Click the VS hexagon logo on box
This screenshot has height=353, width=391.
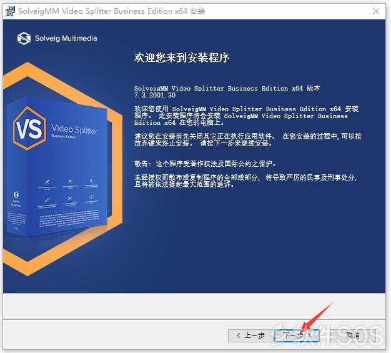click(29, 129)
